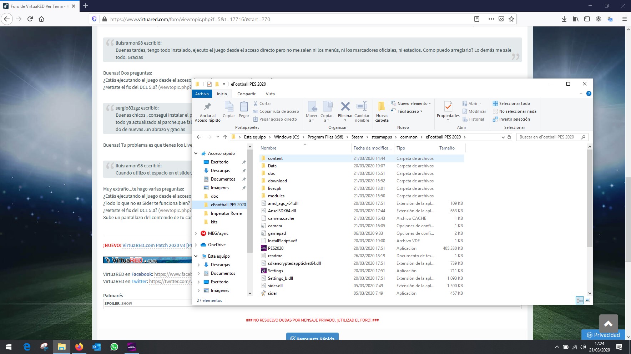Screen dimensions: 631x354
Task: Click the Nueva carpeta icon
Action: (382, 106)
